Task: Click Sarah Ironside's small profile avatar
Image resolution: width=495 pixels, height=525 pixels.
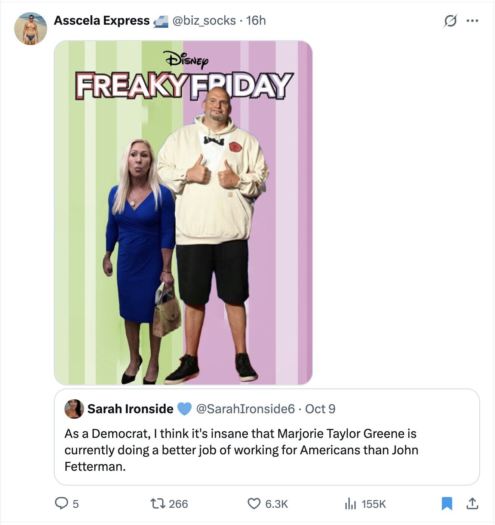Action: pos(74,409)
